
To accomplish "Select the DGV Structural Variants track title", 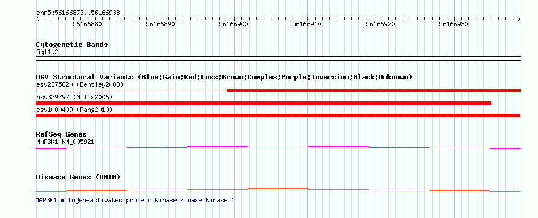I will 224,77.
